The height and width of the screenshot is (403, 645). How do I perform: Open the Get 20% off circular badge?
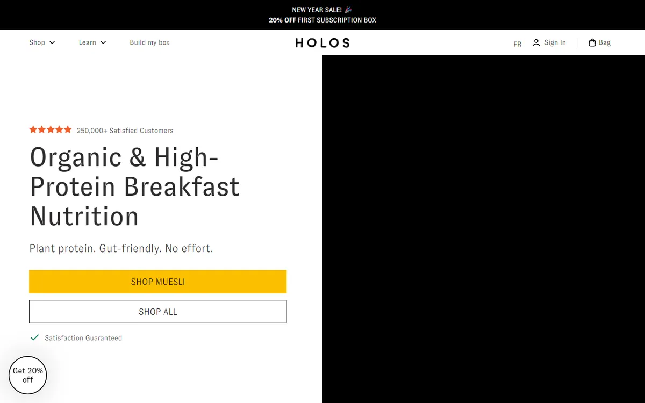pyautogui.click(x=28, y=375)
